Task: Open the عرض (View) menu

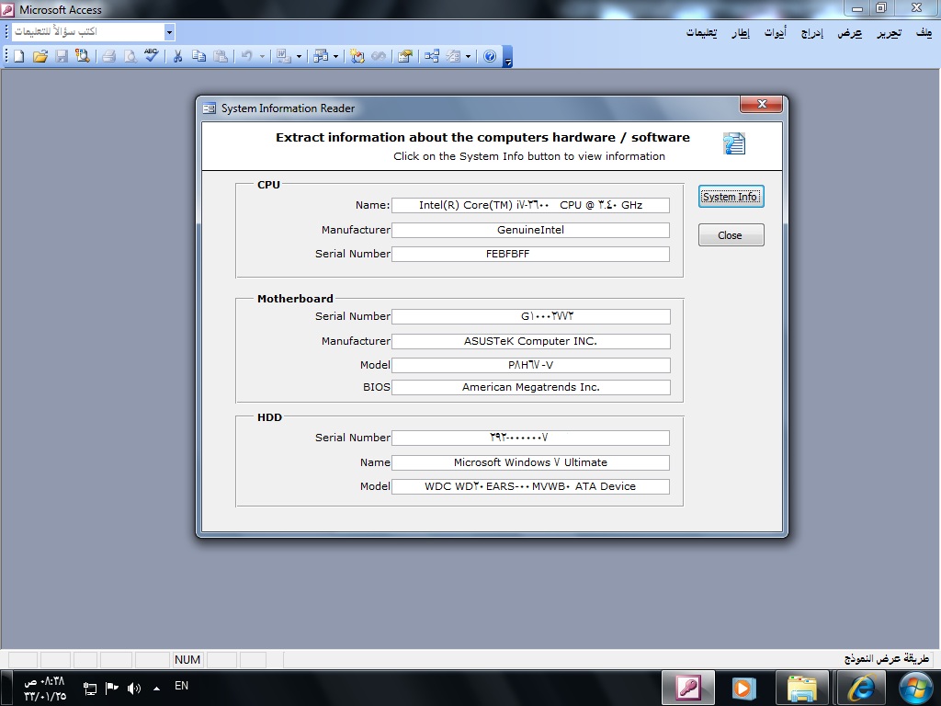Action: [x=850, y=32]
